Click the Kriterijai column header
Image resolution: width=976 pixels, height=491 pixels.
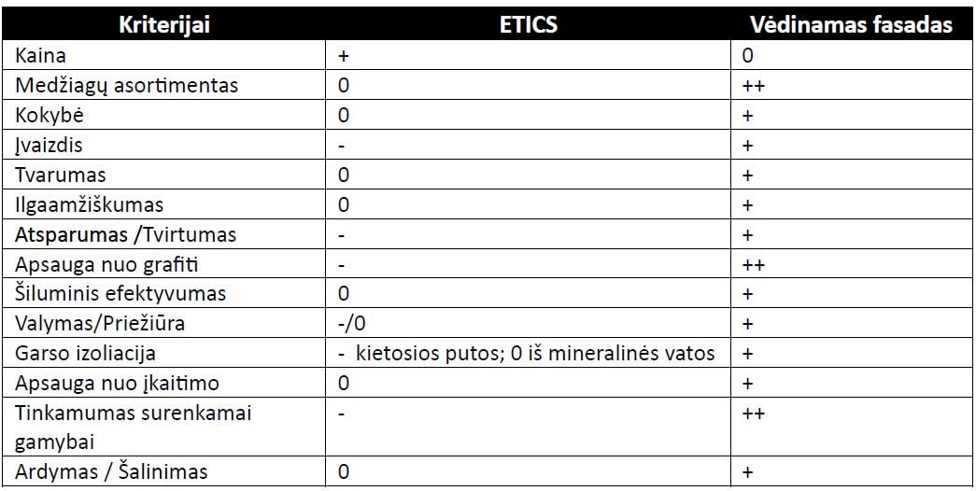pos(163,24)
